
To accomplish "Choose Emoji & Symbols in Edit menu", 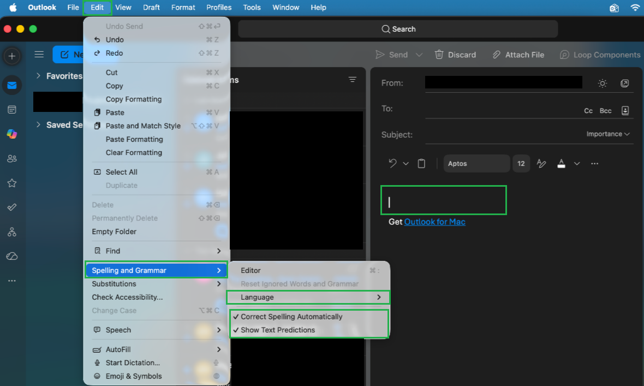I will (157, 376).
